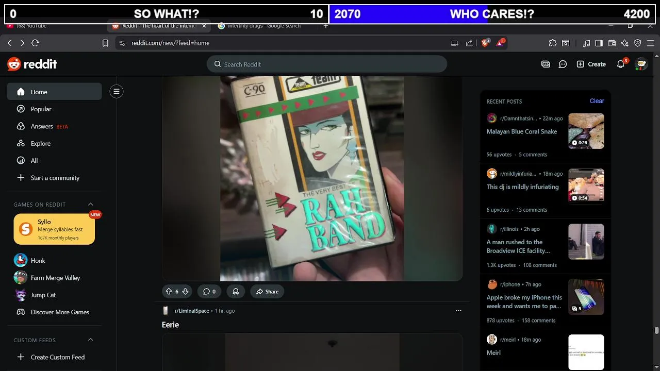This screenshot has height=371, width=660.
Task: Click Discover More Games
Action: 54,312
